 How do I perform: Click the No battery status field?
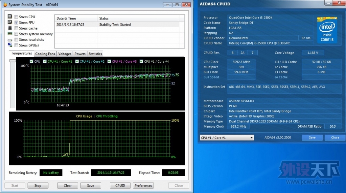(x=51, y=173)
